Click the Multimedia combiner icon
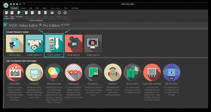The height and width of the screenshot is (112, 211). pos(152,73)
